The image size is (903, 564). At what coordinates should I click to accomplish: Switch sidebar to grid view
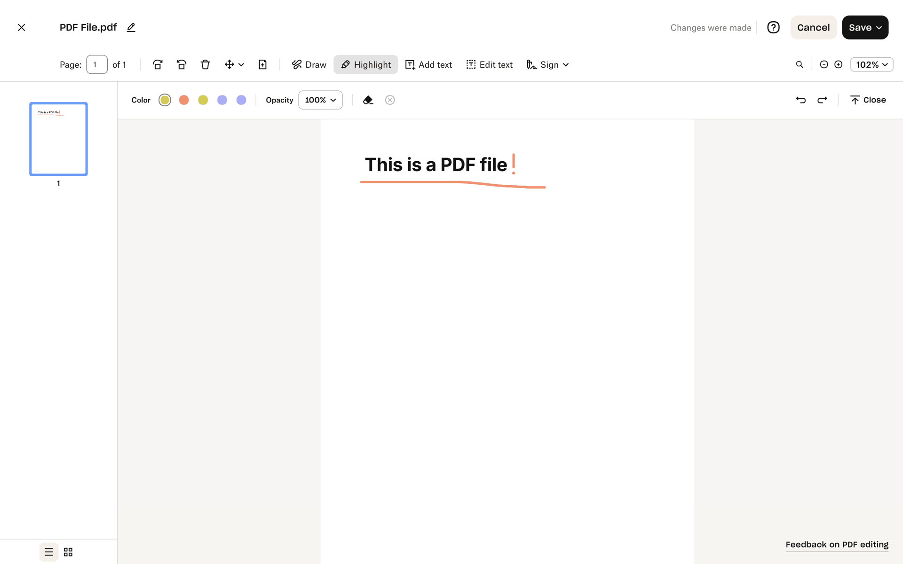(x=68, y=552)
